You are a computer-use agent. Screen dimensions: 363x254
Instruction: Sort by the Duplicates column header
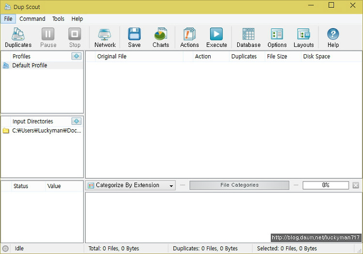coord(247,57)
